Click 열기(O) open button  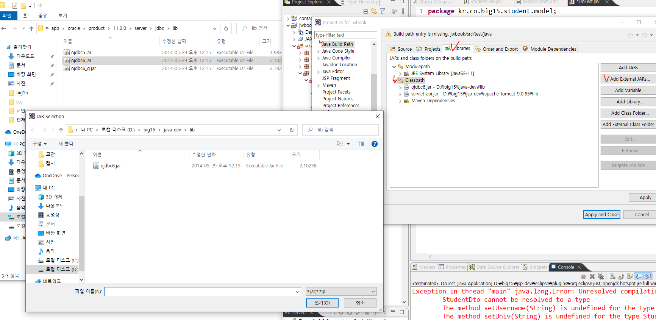[322, 303]
